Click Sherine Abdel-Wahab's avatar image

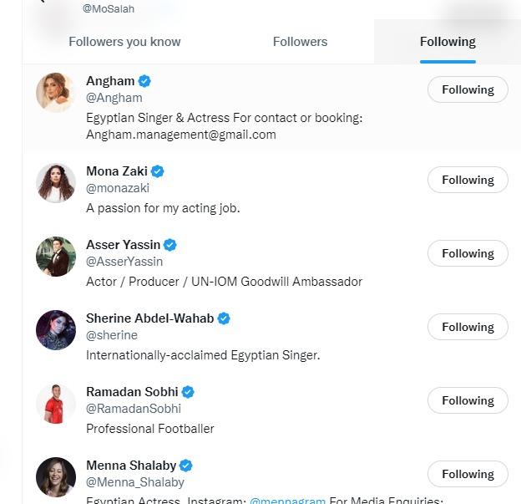pyautogui.click(x=56, y=329)
